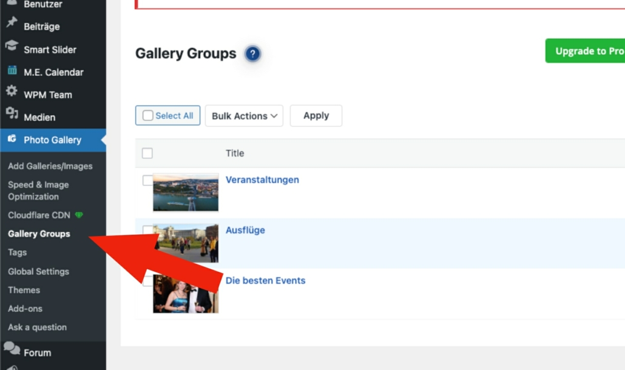Click the blue help question mark icon

coord(252,54)
